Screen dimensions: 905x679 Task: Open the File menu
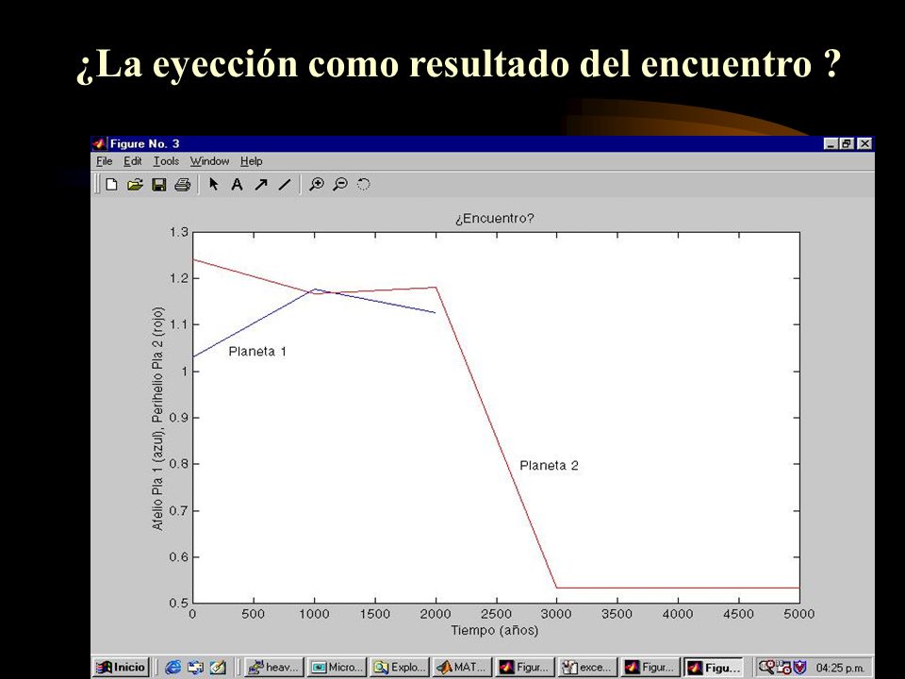pos(105,161)
